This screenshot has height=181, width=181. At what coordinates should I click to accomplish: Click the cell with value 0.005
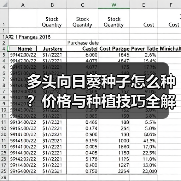[x=82, y=147]
